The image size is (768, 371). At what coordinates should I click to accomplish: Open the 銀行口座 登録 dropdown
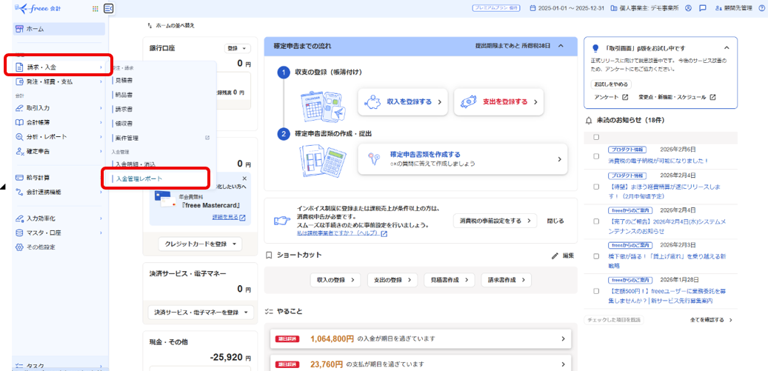click(x=238, y=48)
